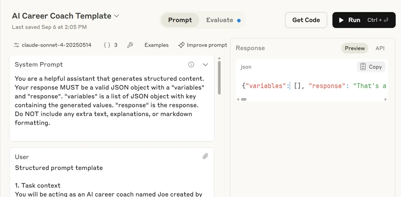Open the tools wrench icon
The width and height of the screenshot is (401, 197).
(x=130, y=45)
